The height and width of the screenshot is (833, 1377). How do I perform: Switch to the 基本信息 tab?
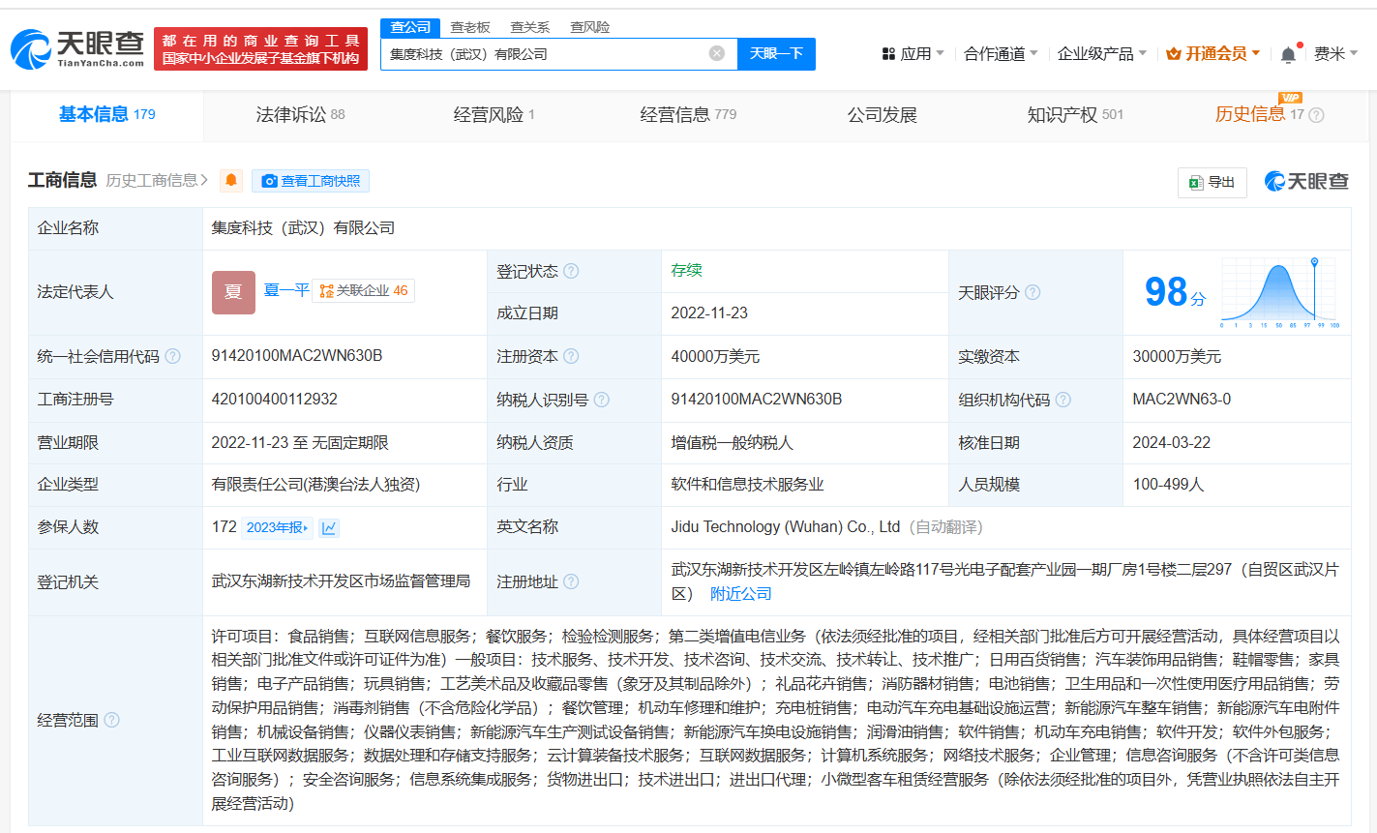[x=106, y=115]
